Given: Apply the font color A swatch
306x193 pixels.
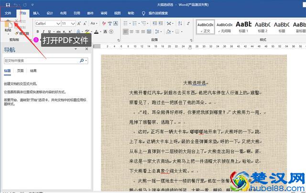Looking at the screenshot, I should coord(96,32).
